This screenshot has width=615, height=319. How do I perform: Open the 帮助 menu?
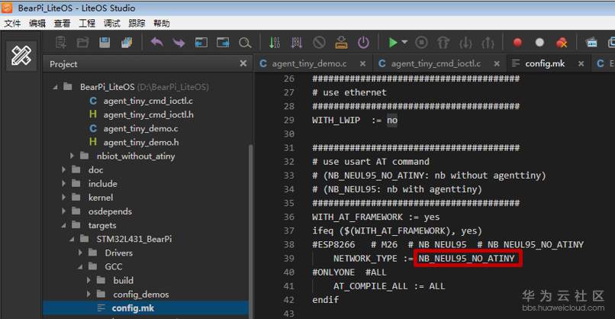point(162,23)
